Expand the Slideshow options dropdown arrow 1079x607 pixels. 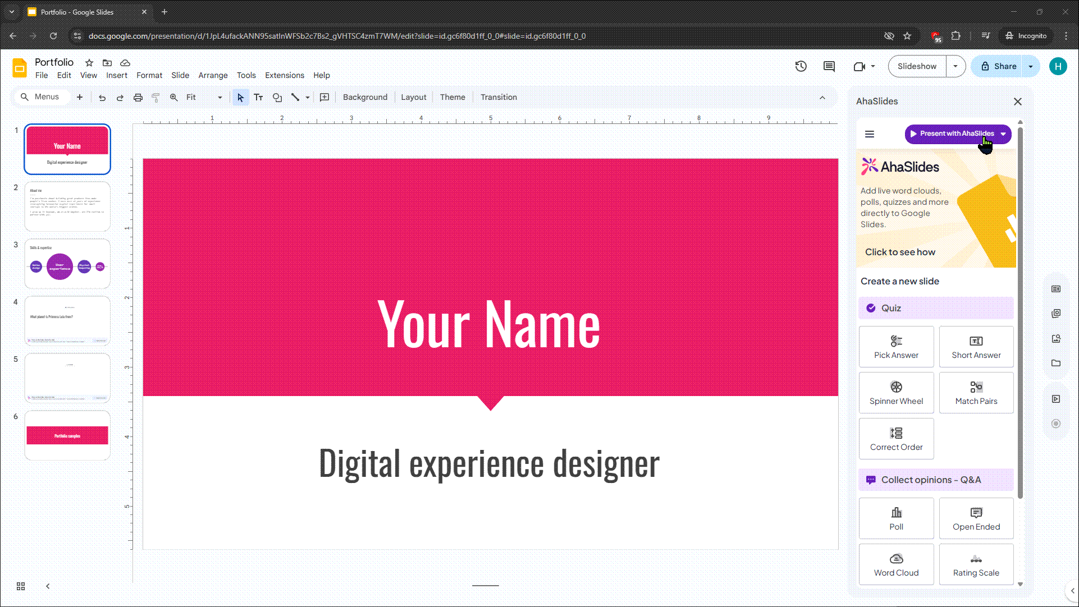[955, 66]
